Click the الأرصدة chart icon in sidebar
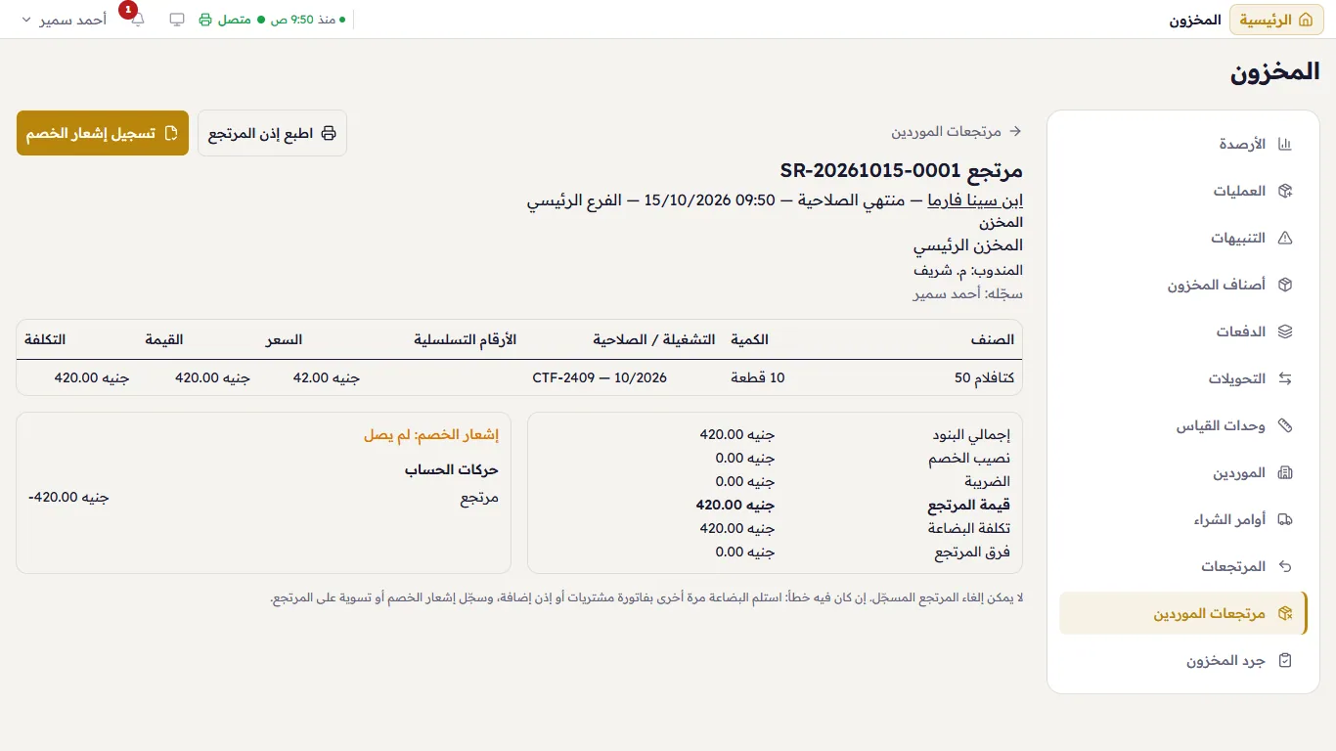 pyautogui.click(x=1285, y=144)
